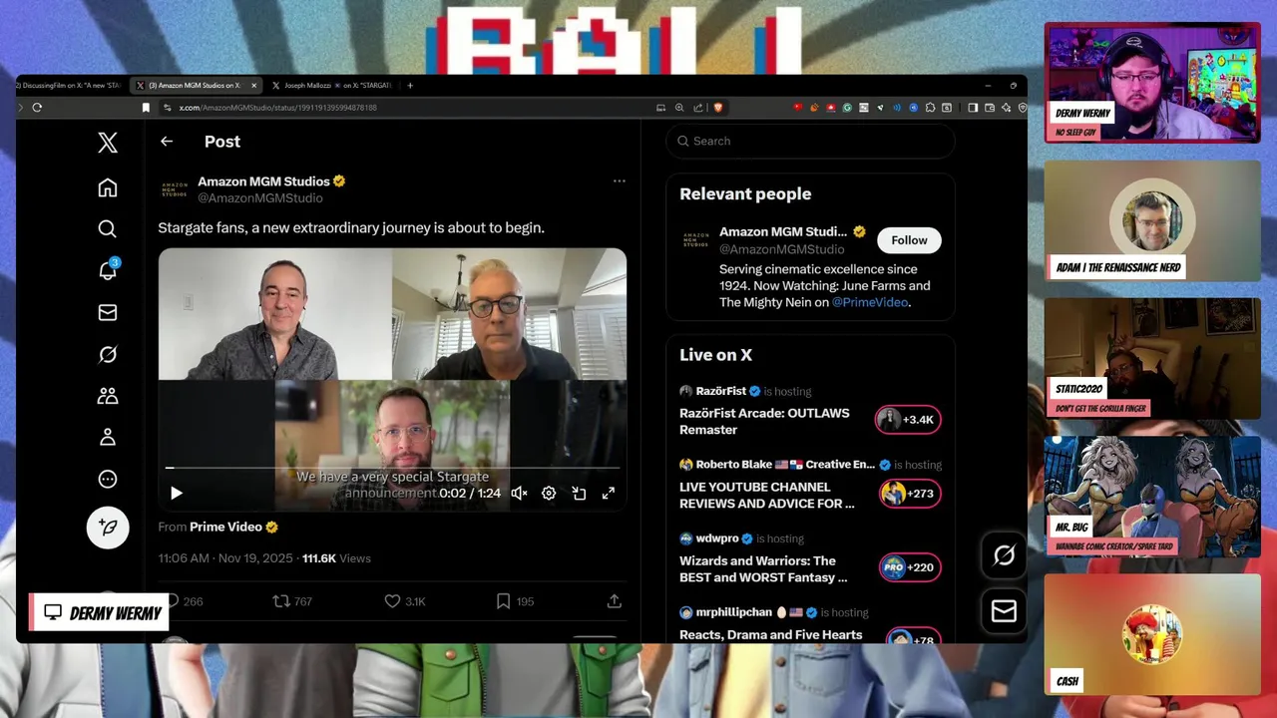
Task: Open a new browser tab
Action: coord(410,86)
